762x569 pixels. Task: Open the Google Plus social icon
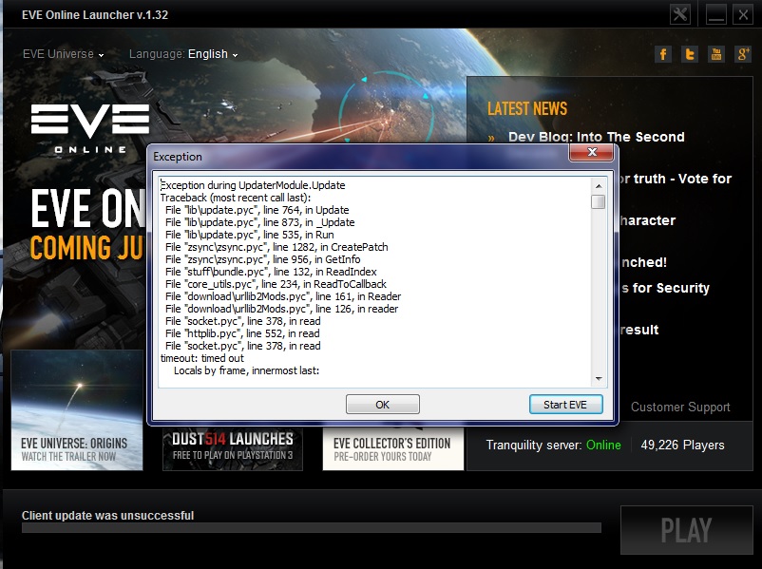[743, 54]
